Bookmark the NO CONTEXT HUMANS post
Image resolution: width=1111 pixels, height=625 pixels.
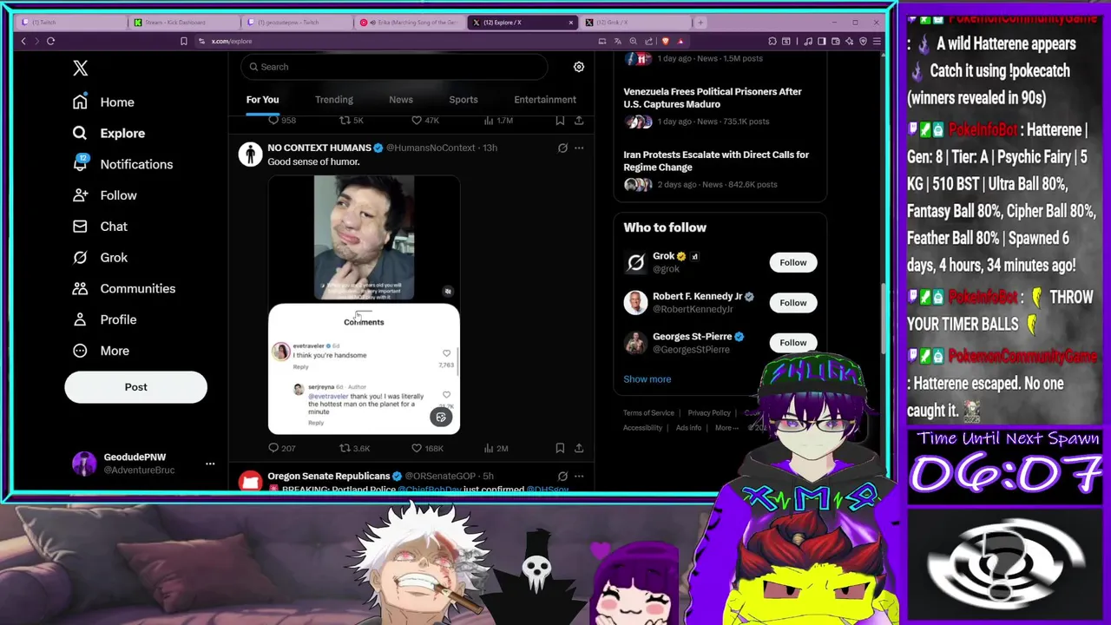pos(560,448)
